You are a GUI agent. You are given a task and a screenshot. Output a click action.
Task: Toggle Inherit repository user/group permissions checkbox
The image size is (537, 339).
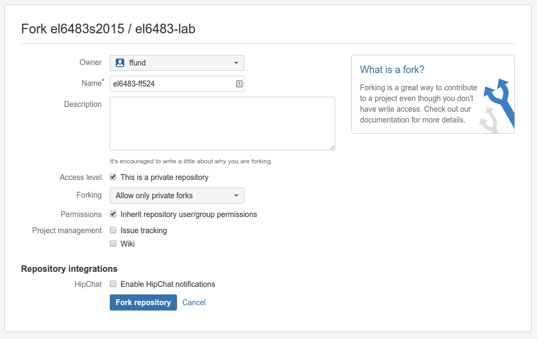click(x=113, y=214)
